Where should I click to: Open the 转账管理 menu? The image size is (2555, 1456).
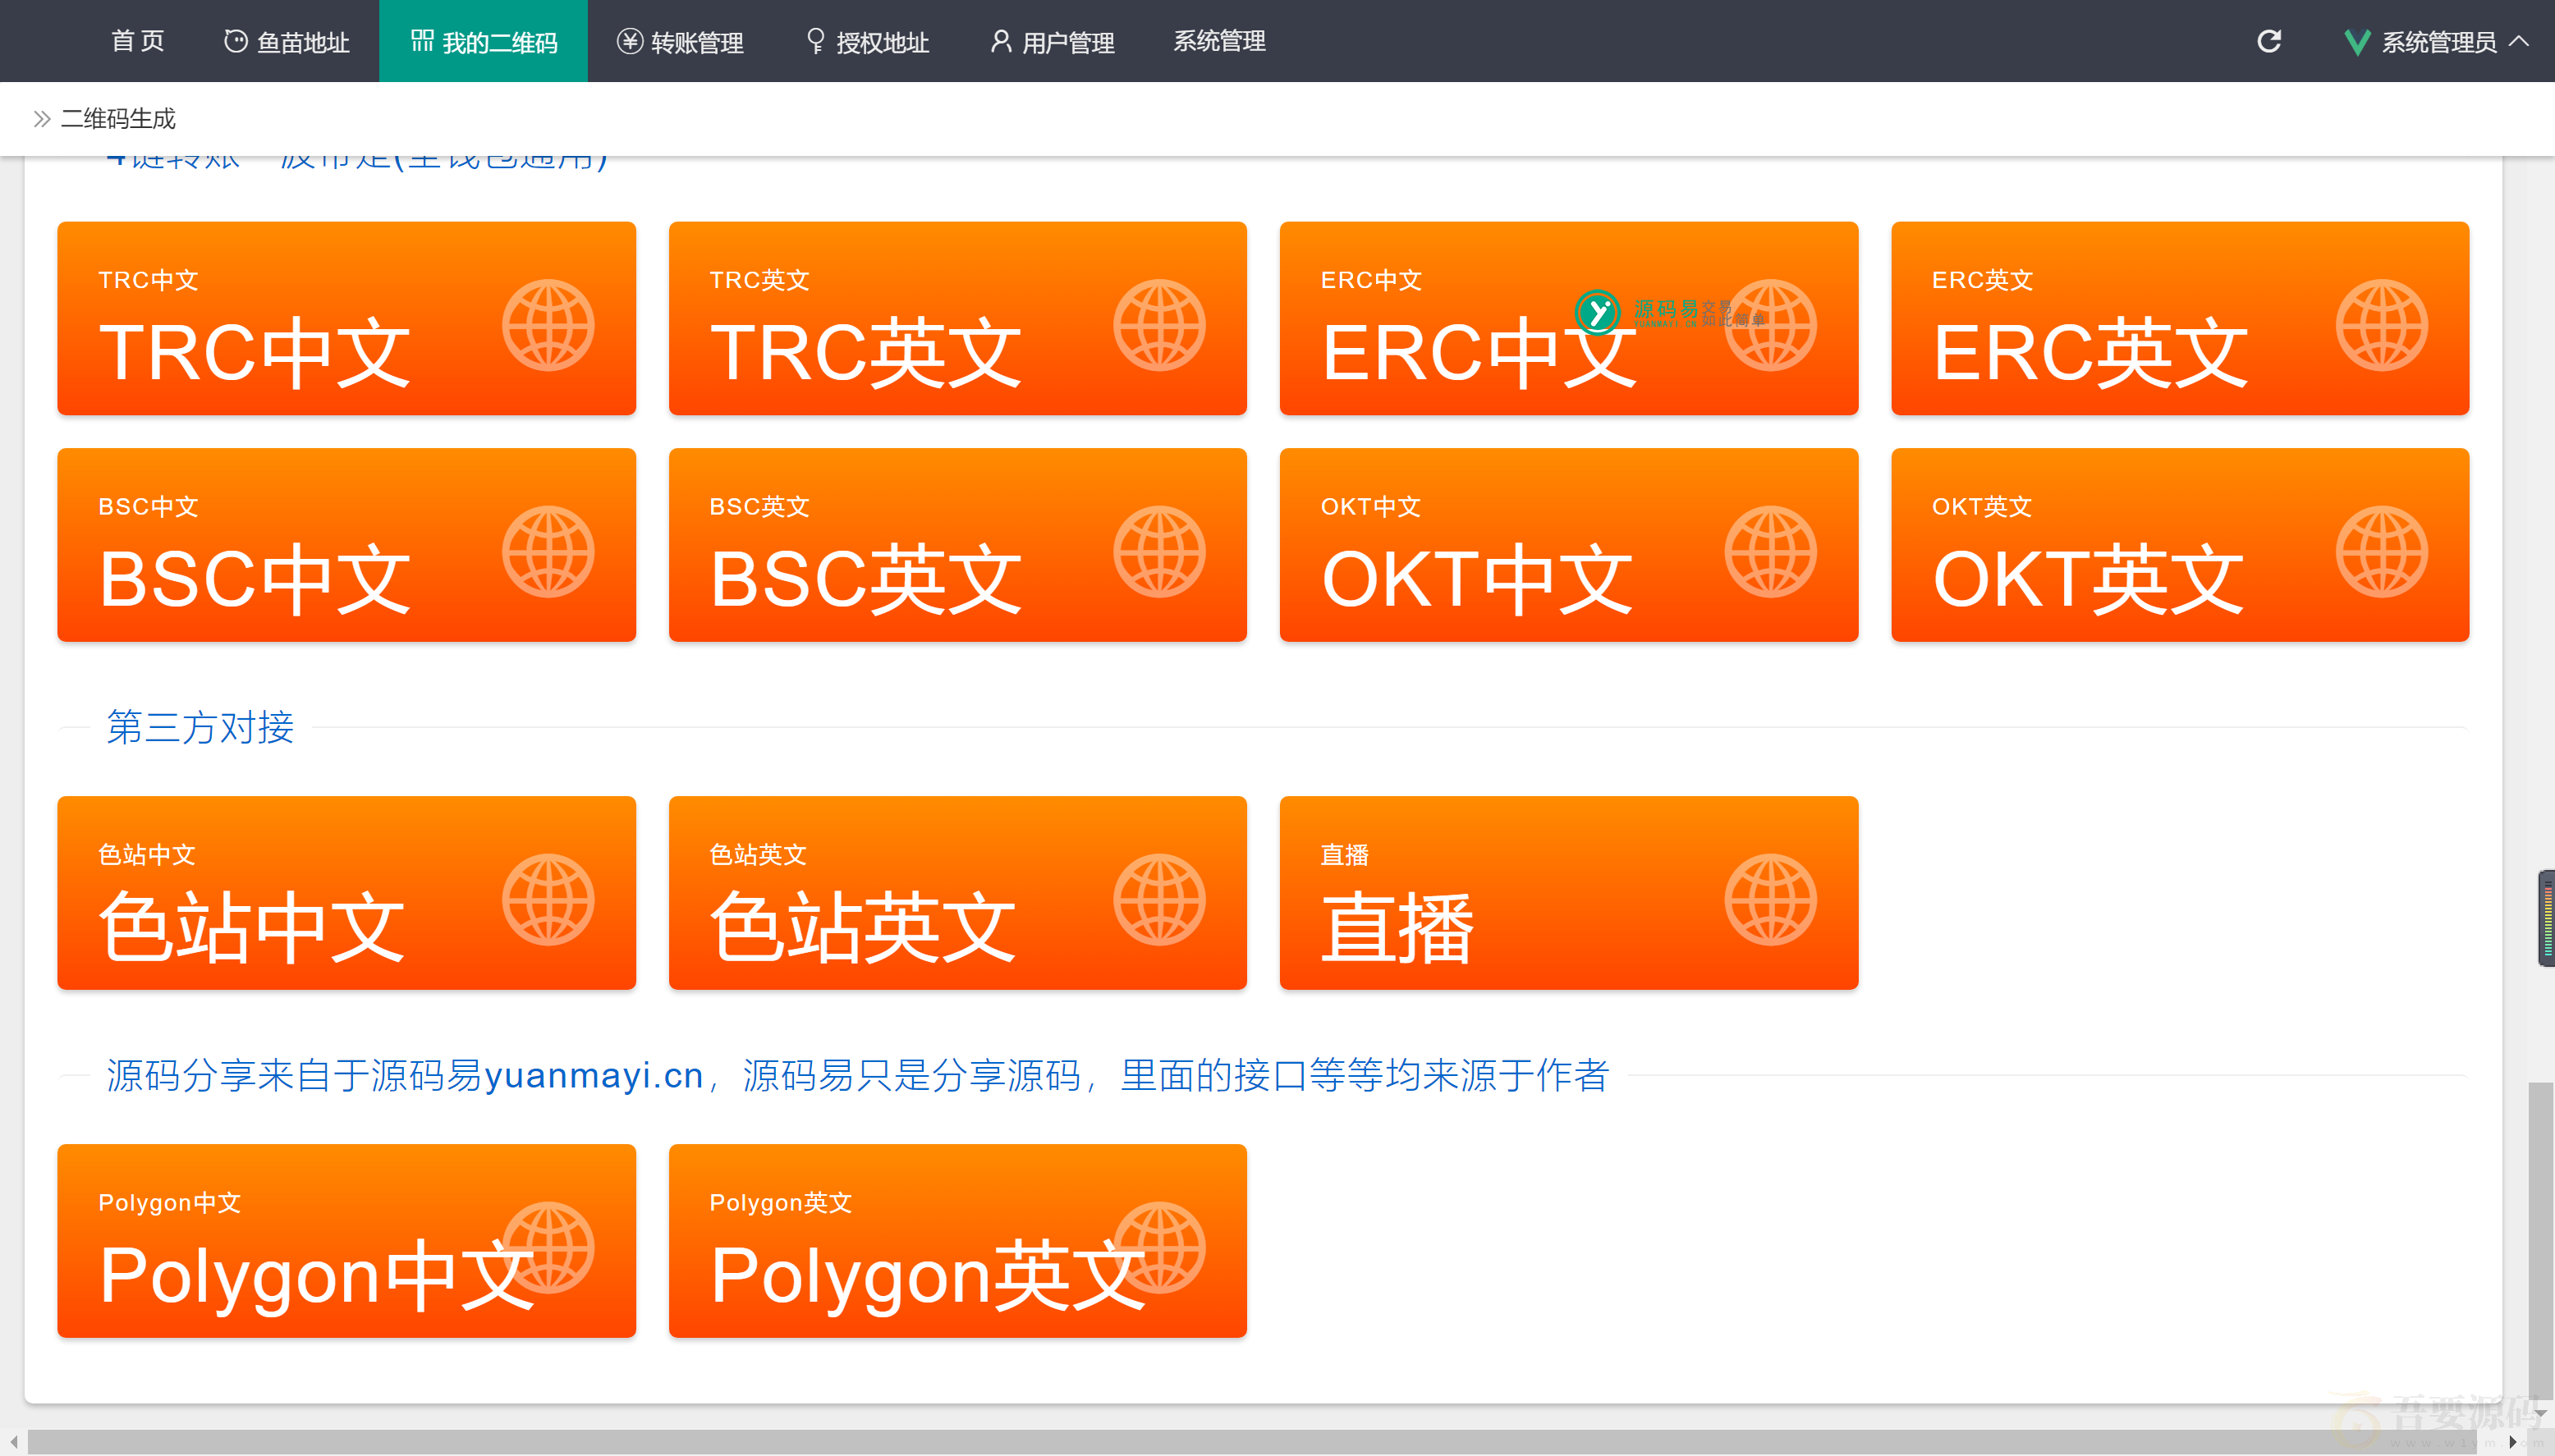(x=680, y=41)
